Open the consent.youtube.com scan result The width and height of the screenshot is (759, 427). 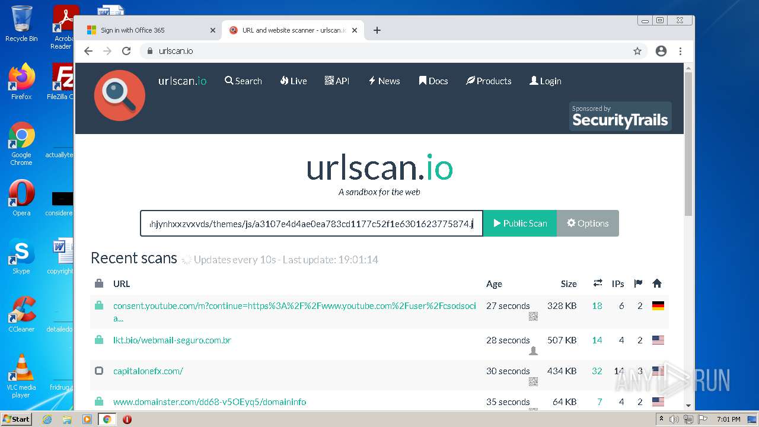click(x=295, y=312)
